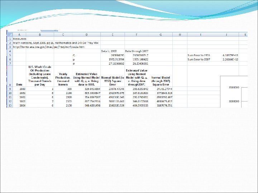
Task: Click the yearly production value 365
Action: tap(70, 89)
